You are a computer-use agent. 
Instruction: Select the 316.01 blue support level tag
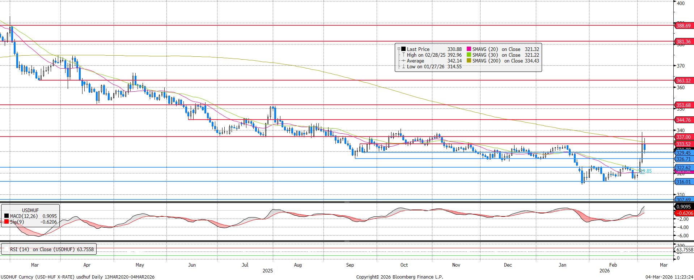[684, 182]
